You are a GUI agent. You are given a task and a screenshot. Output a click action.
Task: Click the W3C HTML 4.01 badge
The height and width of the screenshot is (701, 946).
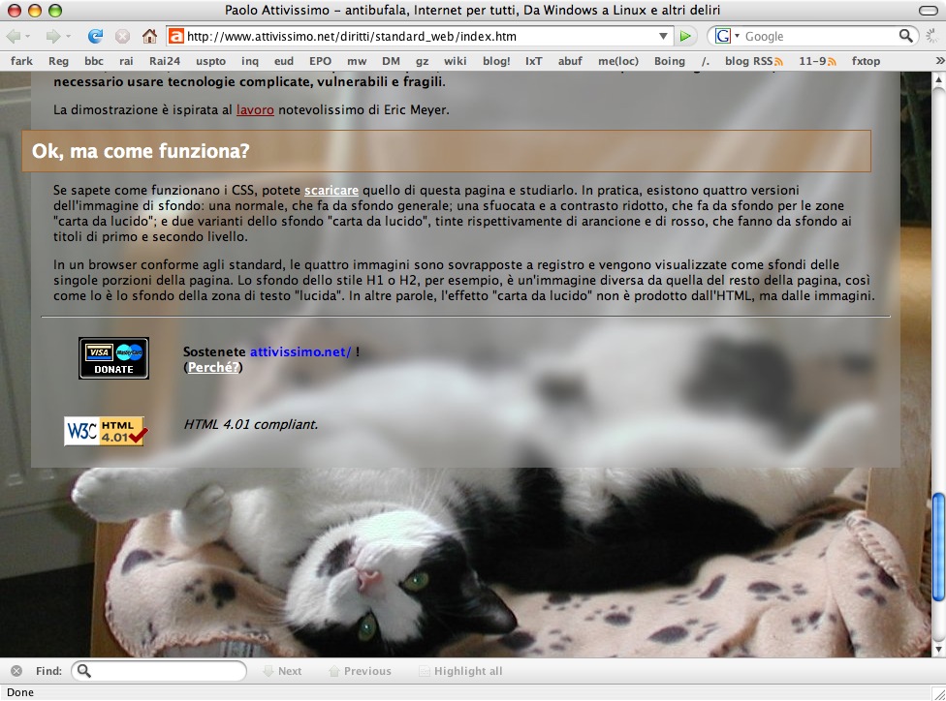point(105,431)
